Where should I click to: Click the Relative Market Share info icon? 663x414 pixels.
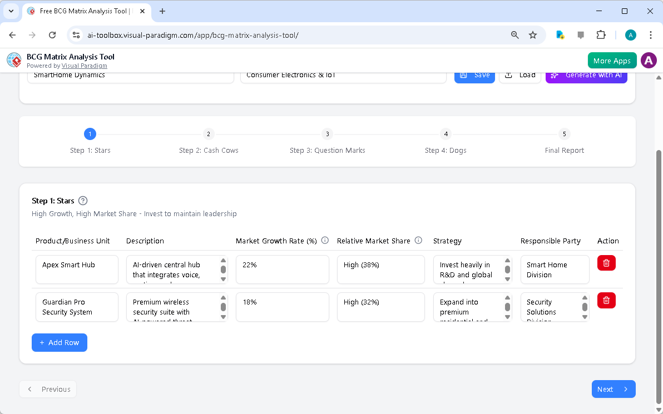click(x=418, y=240)
